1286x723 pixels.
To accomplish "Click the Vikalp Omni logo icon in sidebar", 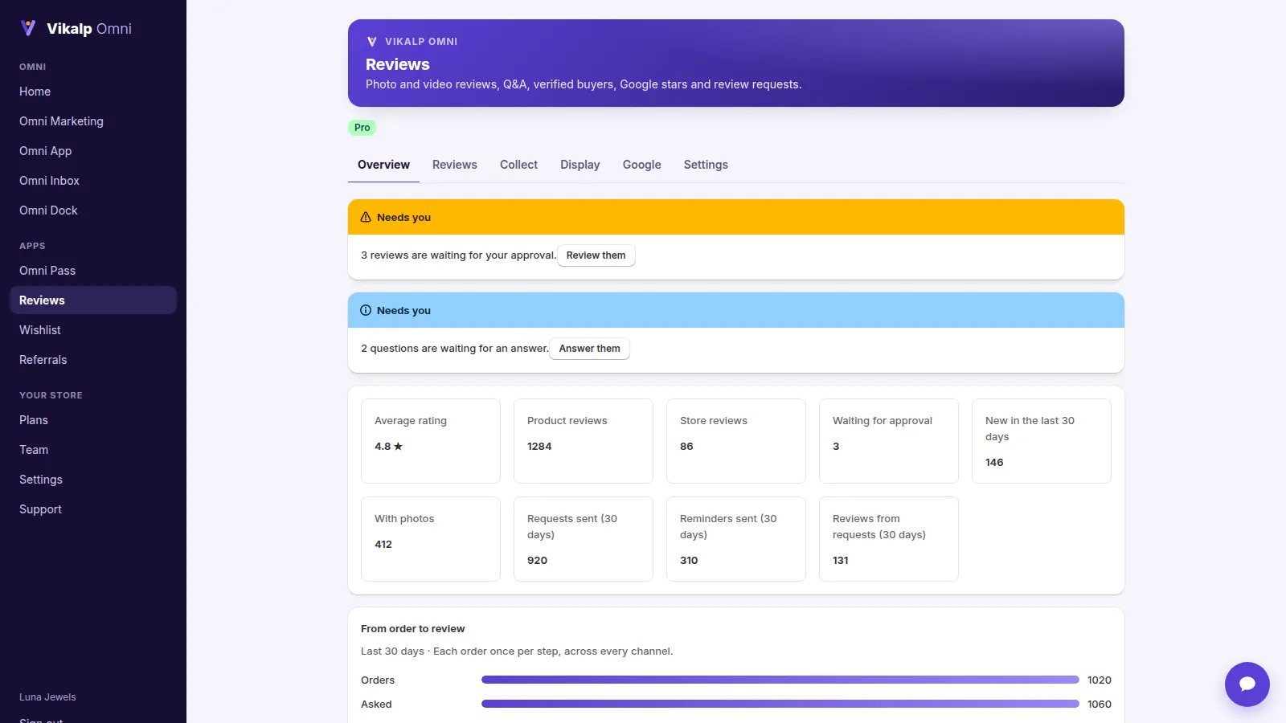I will coord(28,28).
